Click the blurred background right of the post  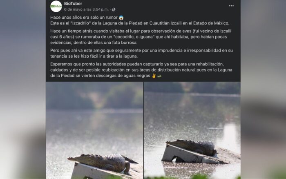click(263, 89)
